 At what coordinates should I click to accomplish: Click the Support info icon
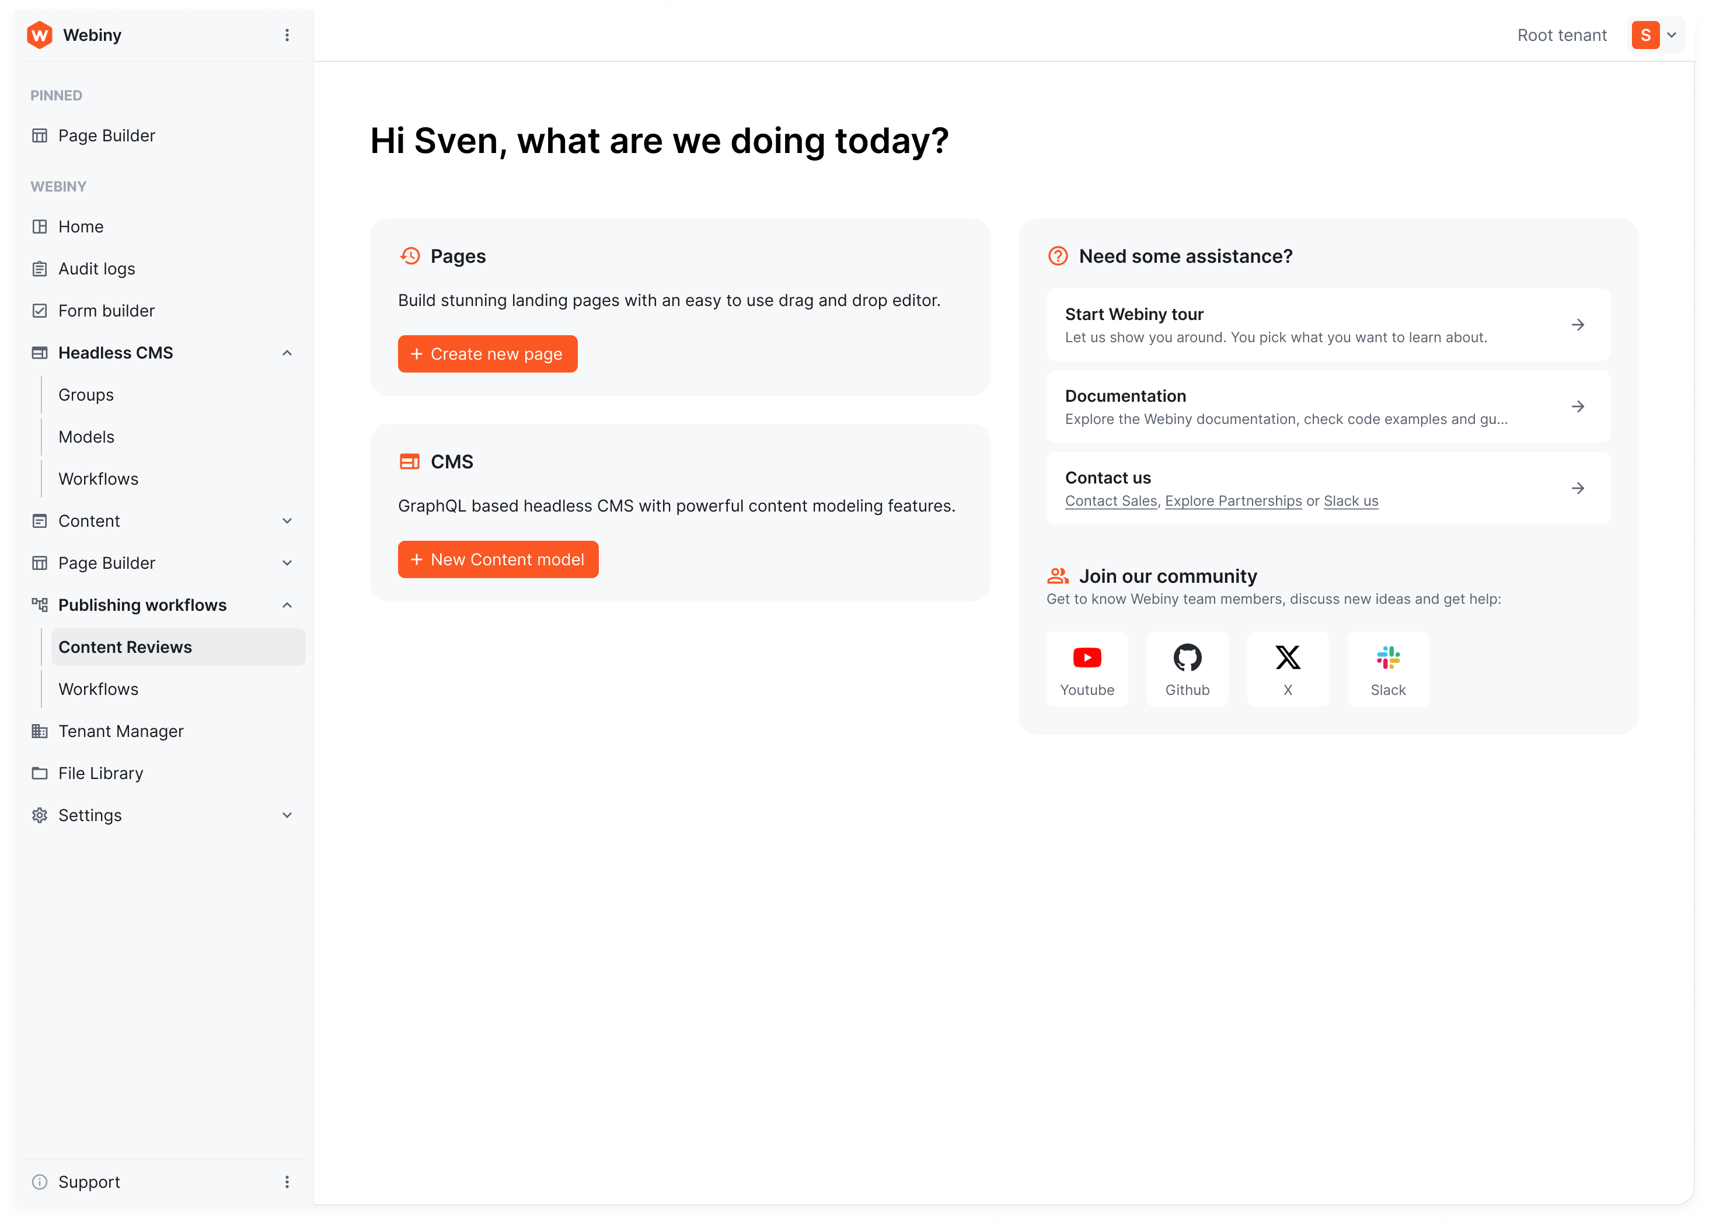pos(40,1181)
